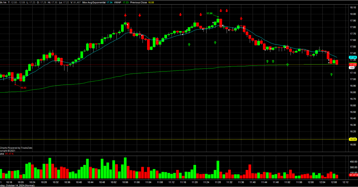This screenshot has width=358, height=187.
Task: Click the 18.10 price axis label
Action: click(353, 7)
